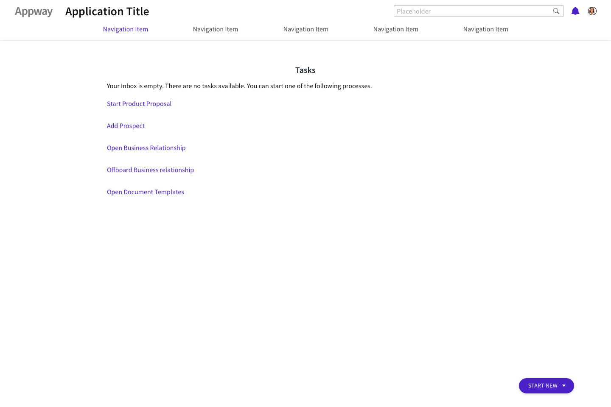The image size is (611, 407).
Task: Click the Application Title heading
Action: coord(107,11)
